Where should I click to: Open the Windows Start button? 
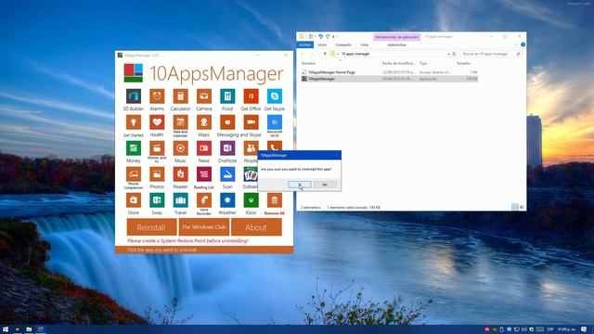tap(6, 329)
